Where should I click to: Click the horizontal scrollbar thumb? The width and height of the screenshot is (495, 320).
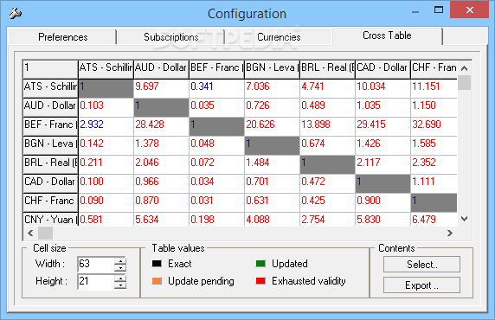point(46,234)
